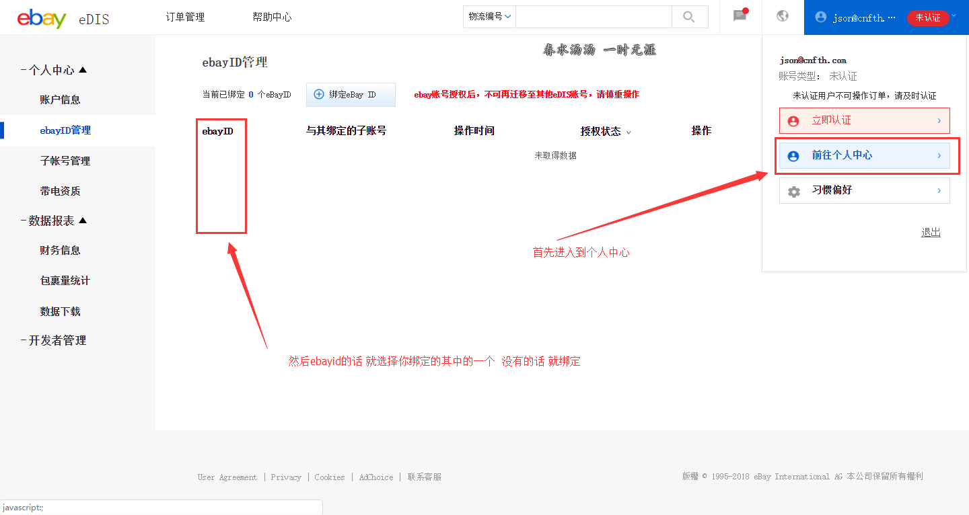Click the 绑定eBay ID button
Viewport: 969px width, 515px height.
351,95
